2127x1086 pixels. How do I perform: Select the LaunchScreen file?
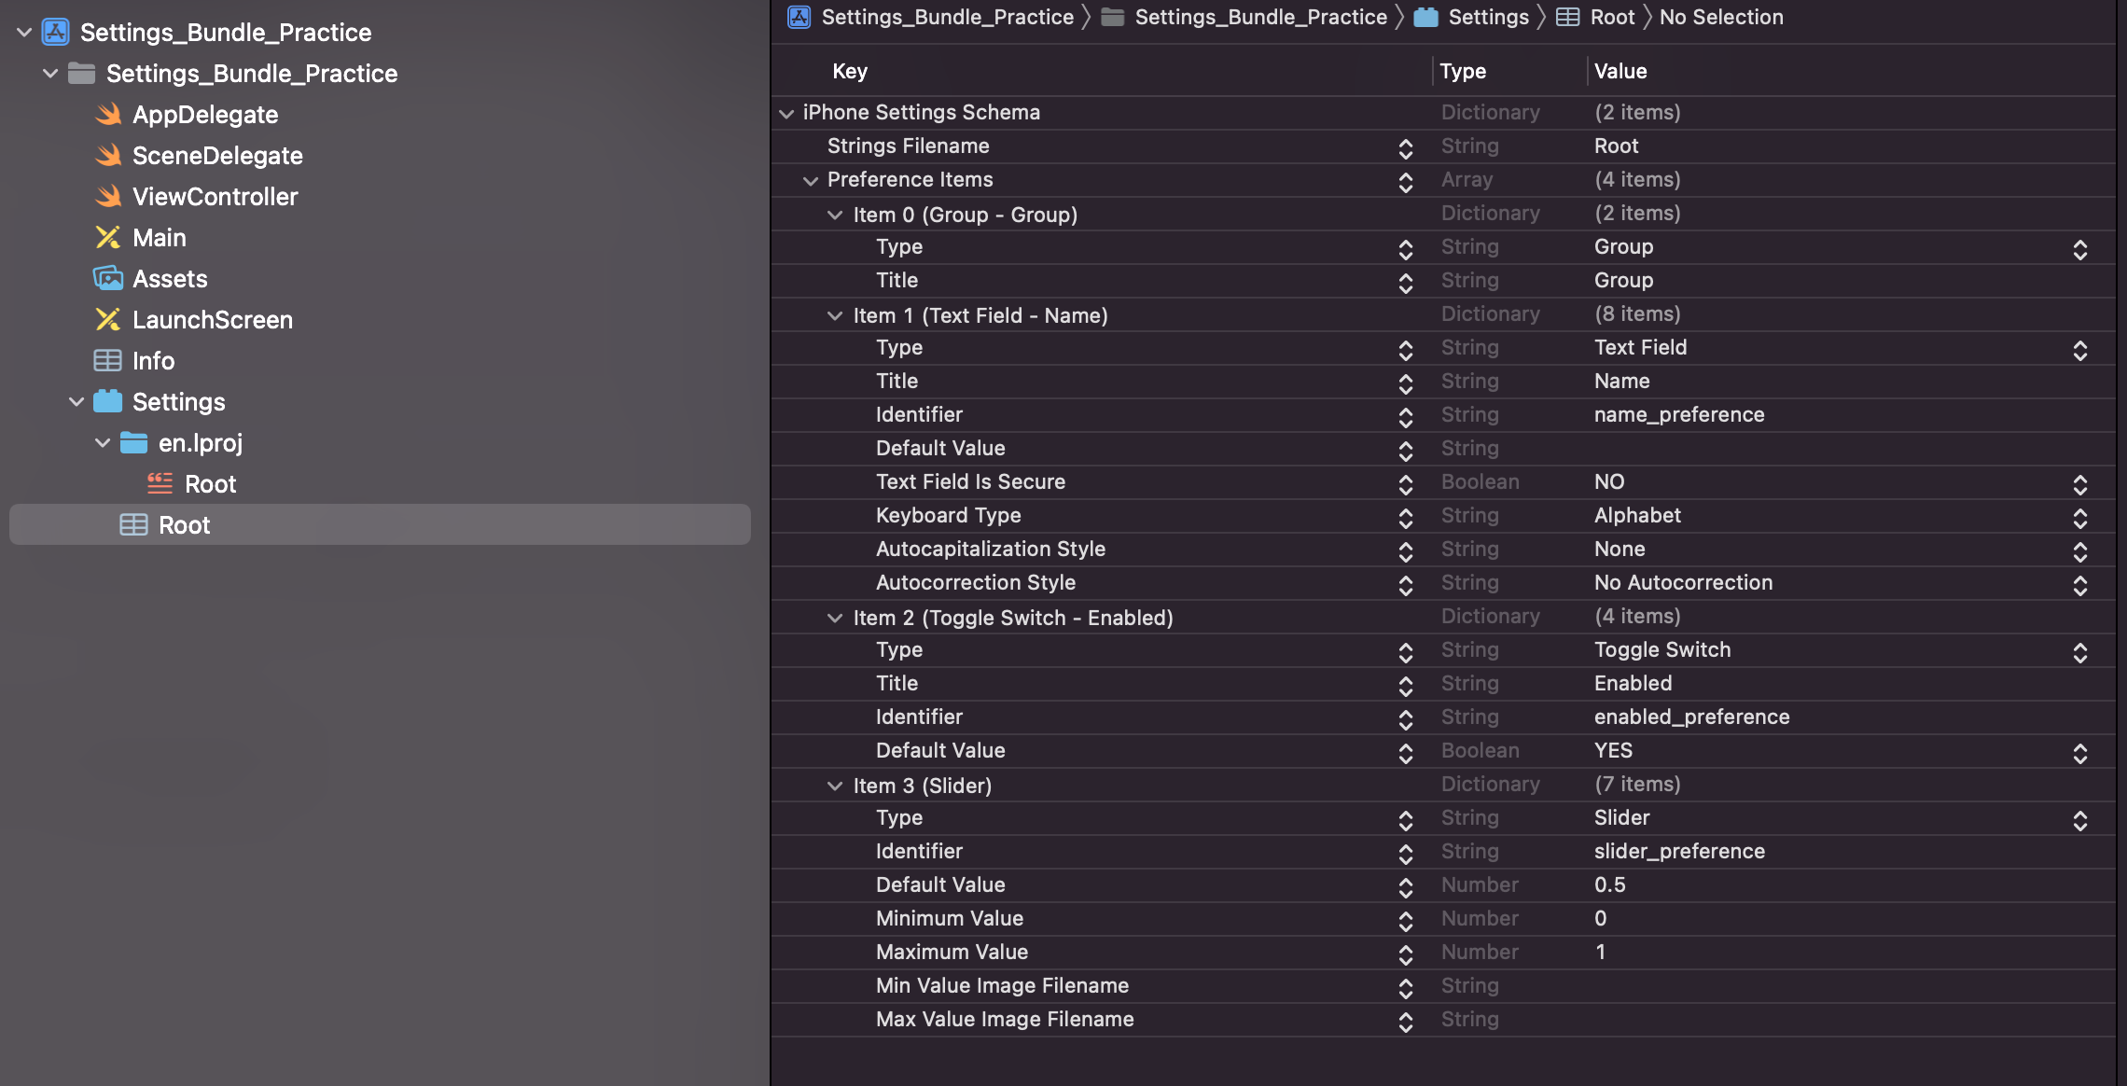click(213, 320)
